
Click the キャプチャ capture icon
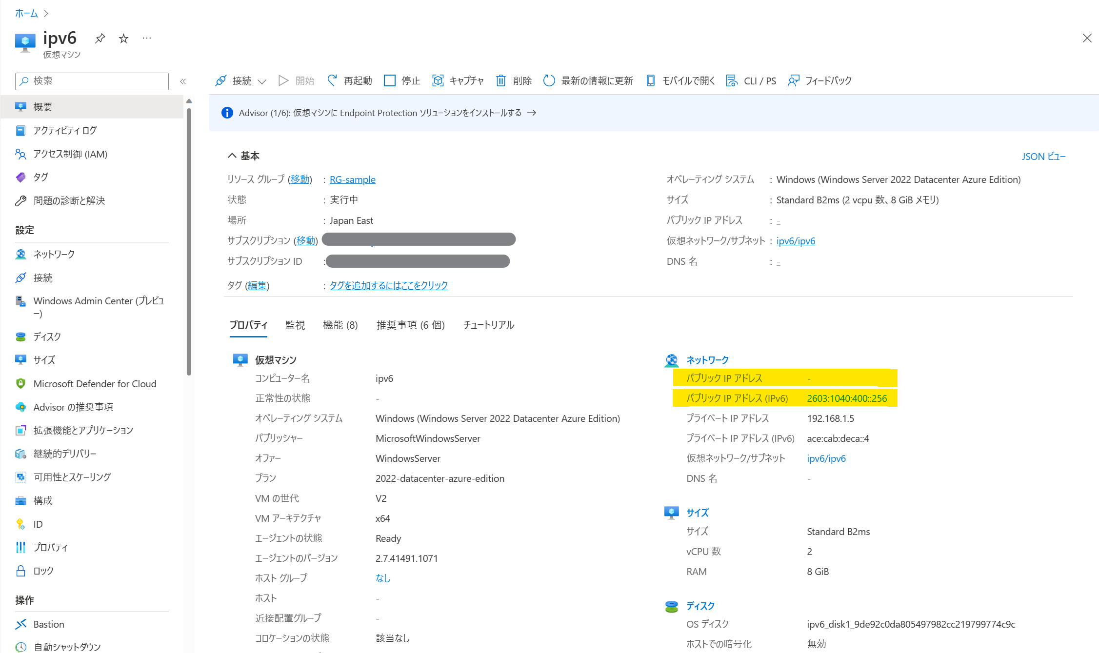click(438, 80)
